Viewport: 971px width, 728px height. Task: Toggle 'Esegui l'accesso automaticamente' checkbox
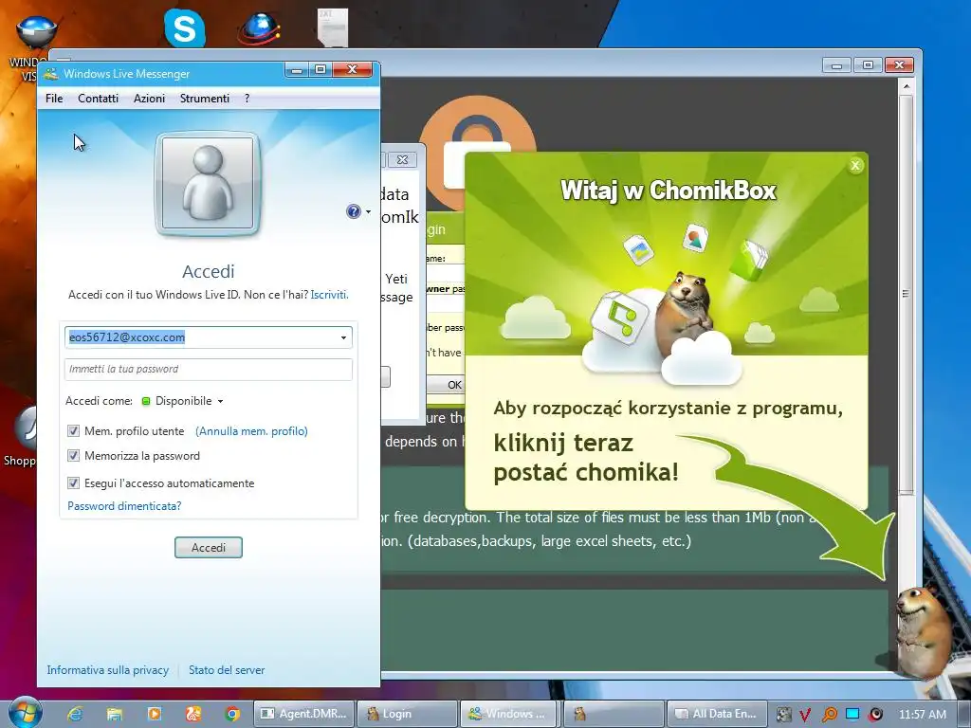[73, 482]
